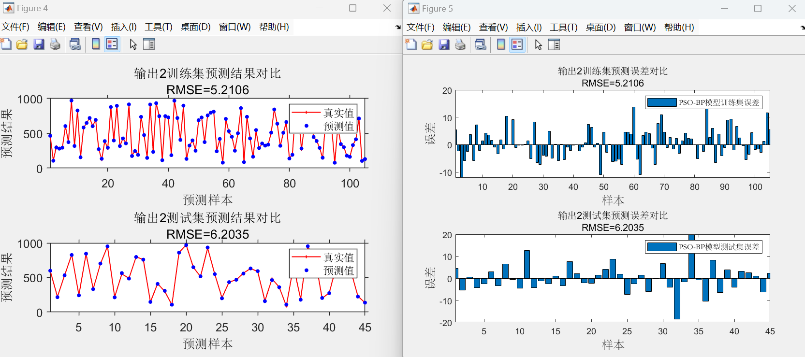
Task: Click the Link Plot icon in Figure 4
Action: tap(75, 44)
